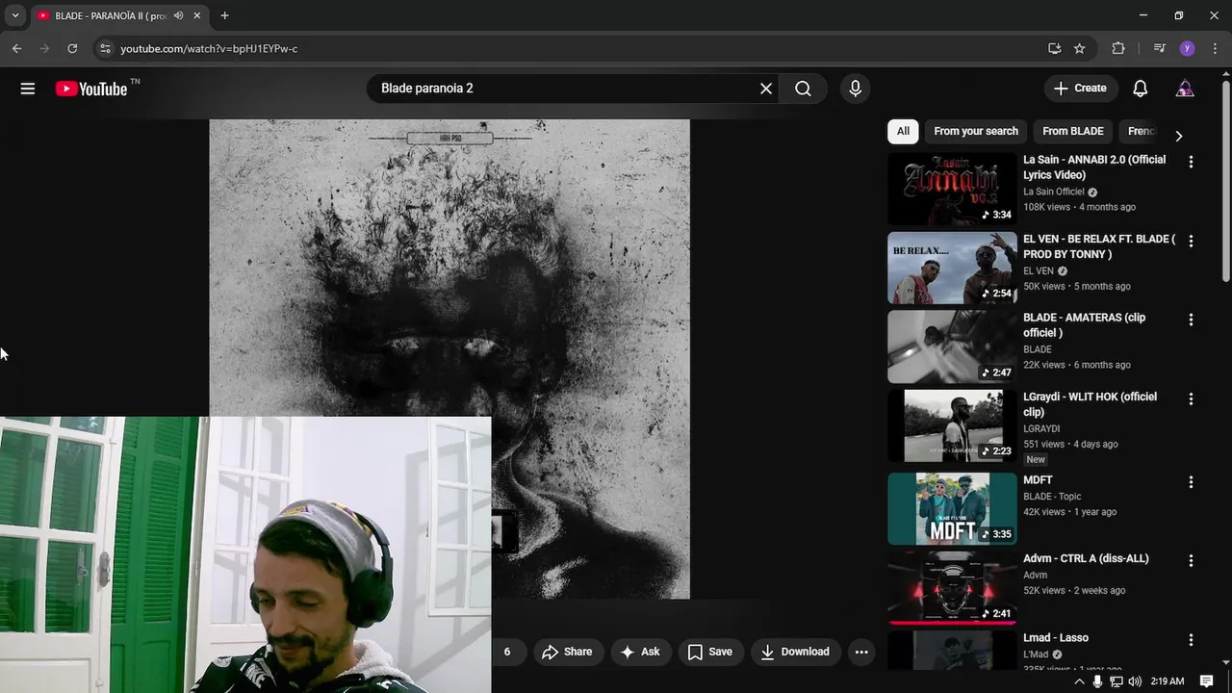Select the From your search chip
The image size is (1232, 693).
(975, 131)
